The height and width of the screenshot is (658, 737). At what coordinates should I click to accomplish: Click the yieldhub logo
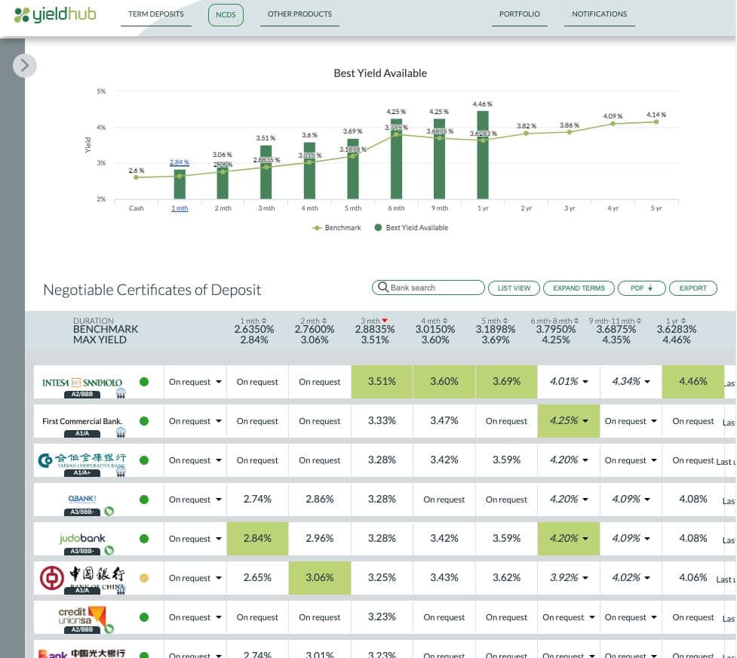click(56, 14)
